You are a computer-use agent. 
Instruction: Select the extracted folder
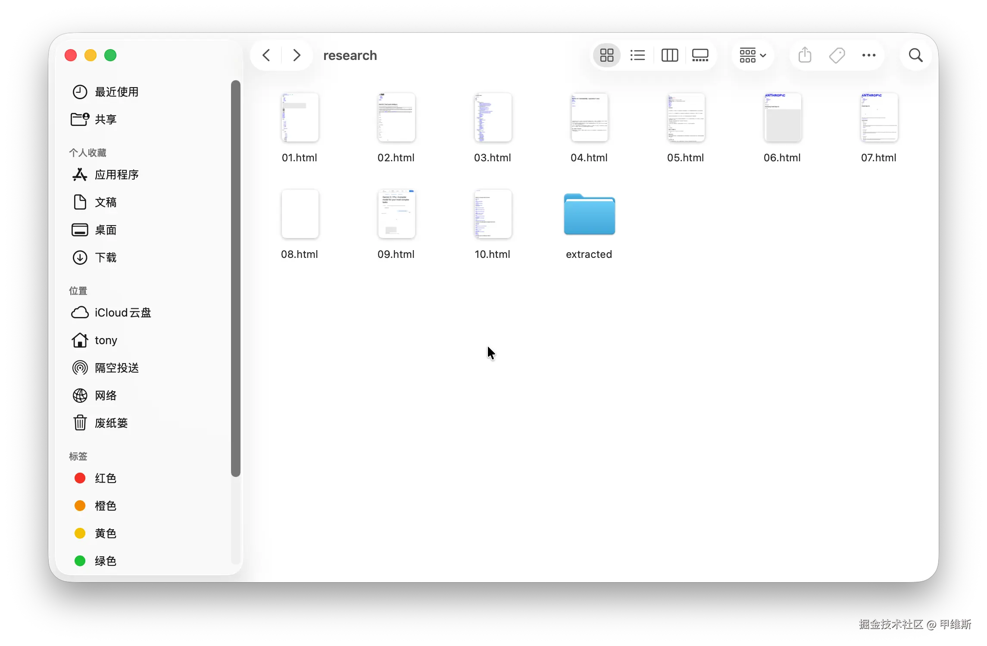589,214
